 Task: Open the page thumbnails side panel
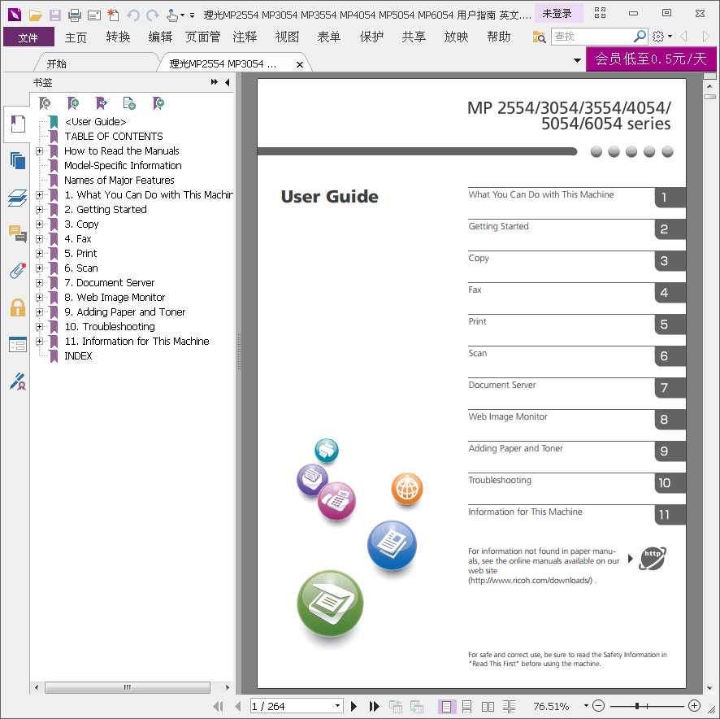(17, 160)
